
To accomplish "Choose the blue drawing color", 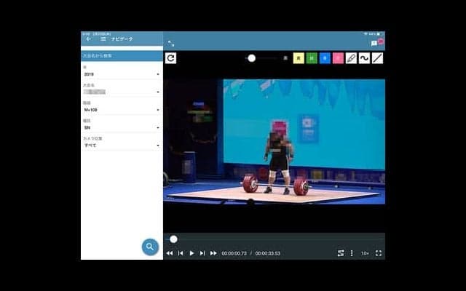I will point(325,58).
